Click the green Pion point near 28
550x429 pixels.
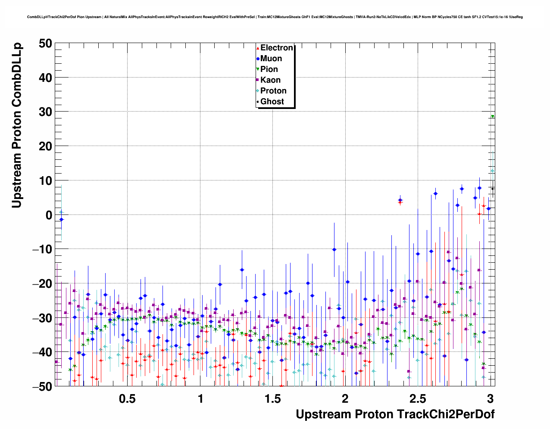coord(492,117)
